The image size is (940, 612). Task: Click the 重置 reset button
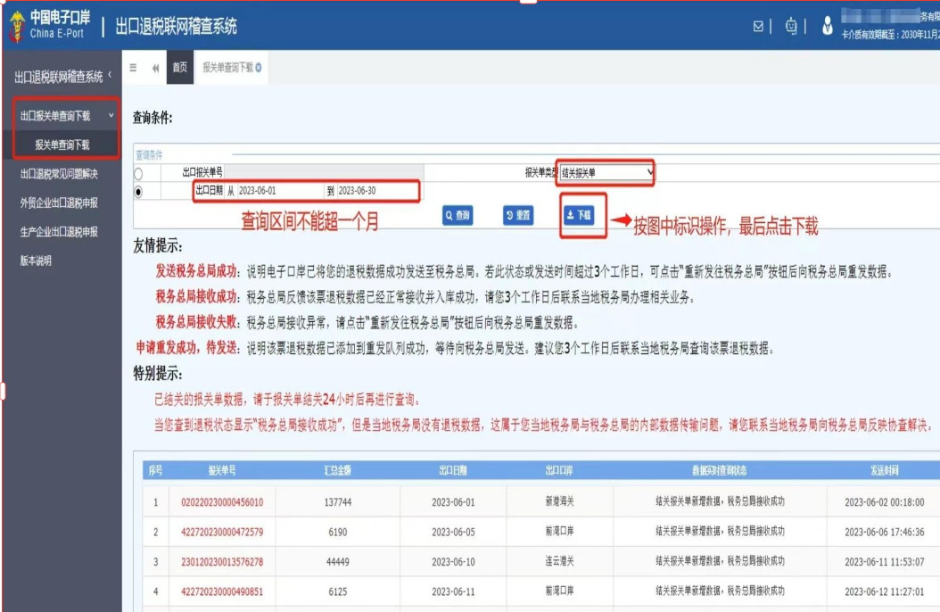pyautogui.click(x=518, y=215)
